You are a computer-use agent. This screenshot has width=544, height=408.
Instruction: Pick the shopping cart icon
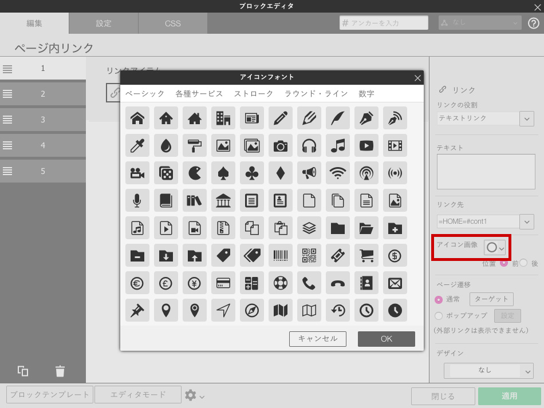click(x=366, y=256)
